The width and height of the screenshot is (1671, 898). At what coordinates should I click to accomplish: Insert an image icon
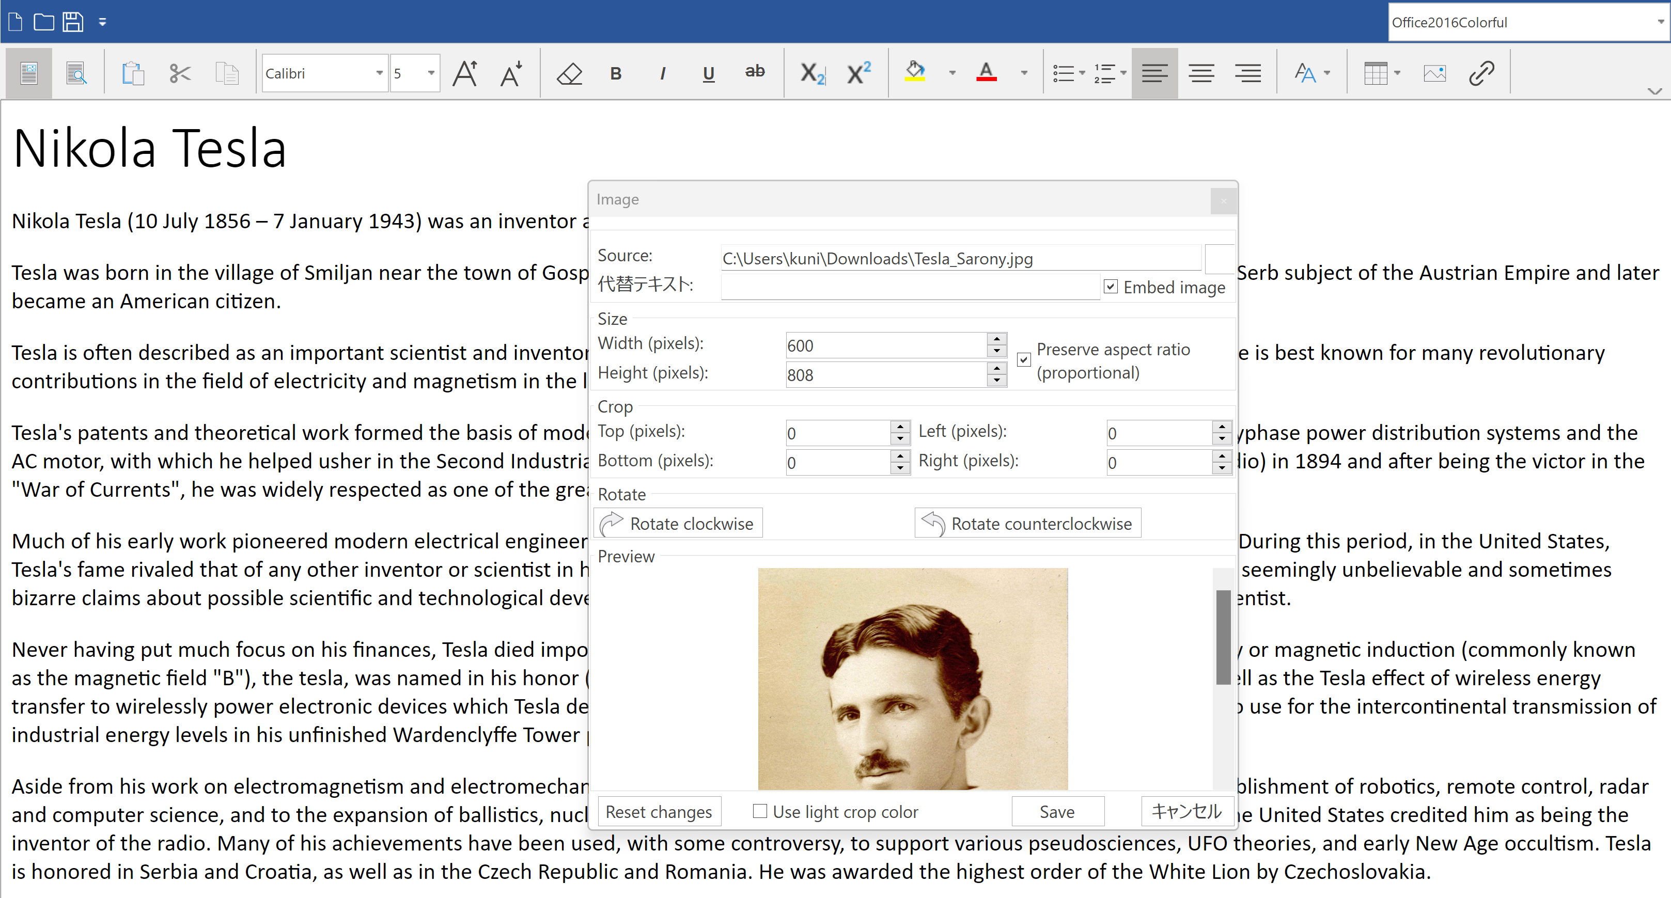[1435, 73]
